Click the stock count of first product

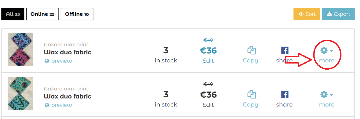coord(166,50)
